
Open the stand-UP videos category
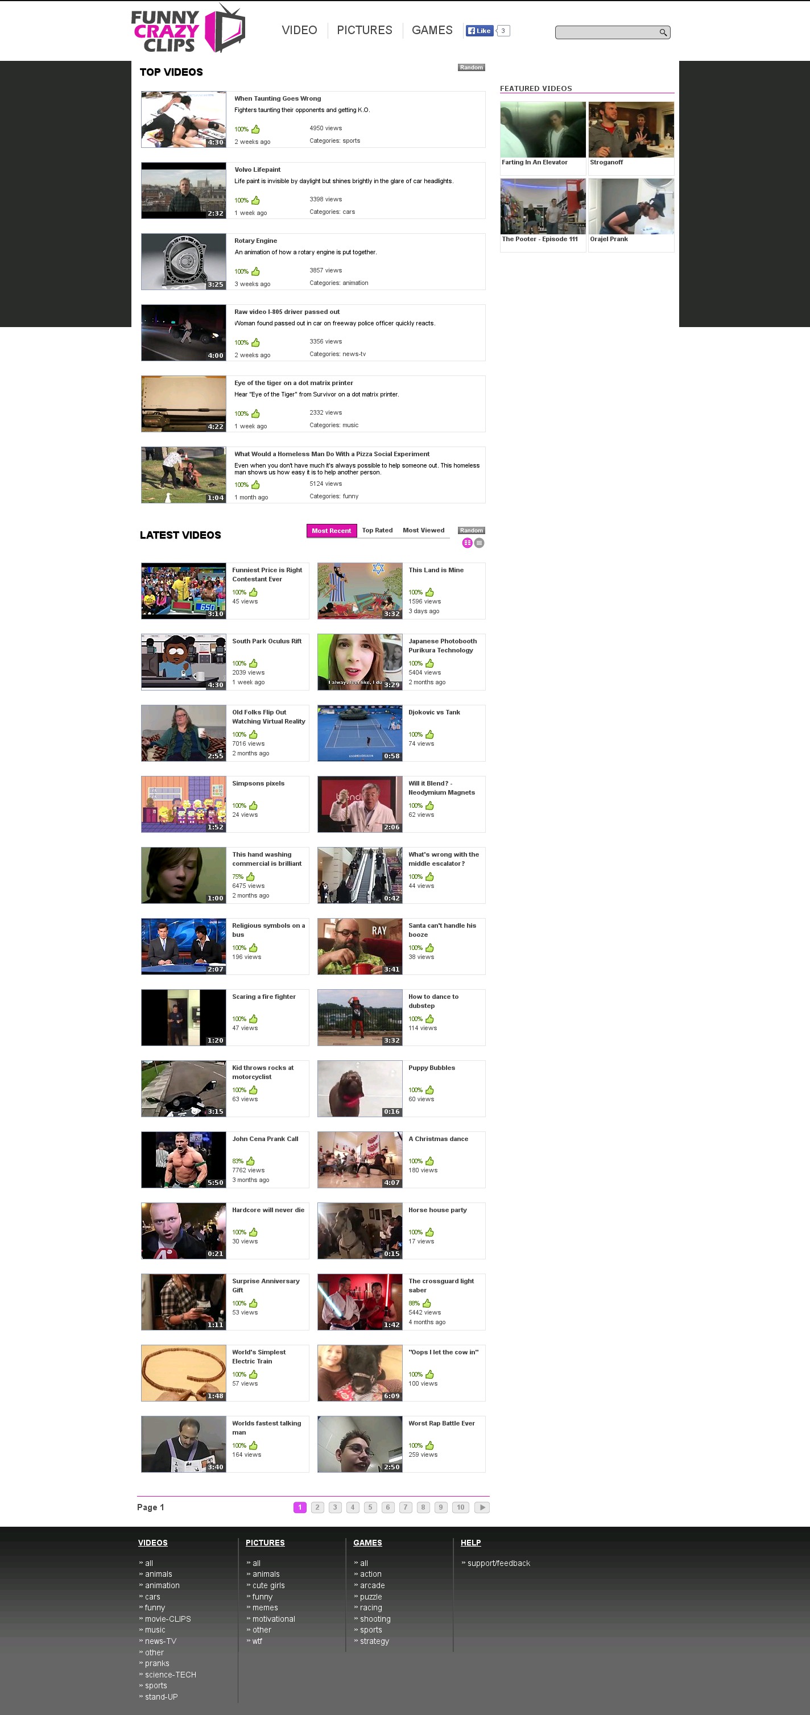pyautogui.click(x=161, y=1696)
